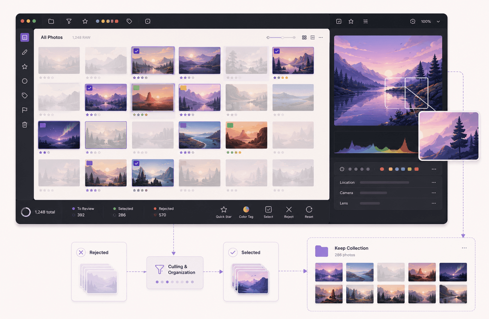Click the Color Tag pie icon

246,209
